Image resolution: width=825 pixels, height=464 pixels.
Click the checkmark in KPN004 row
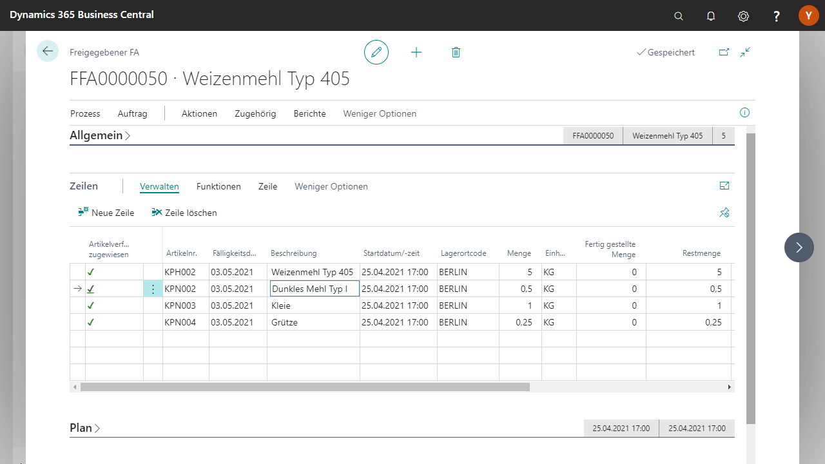coord(91,322)
